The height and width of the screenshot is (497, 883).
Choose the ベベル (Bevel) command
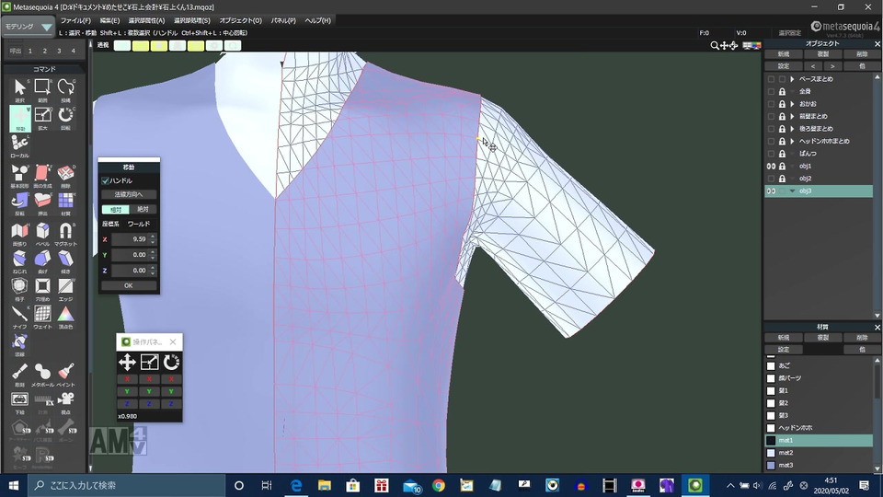click(43, 231)
